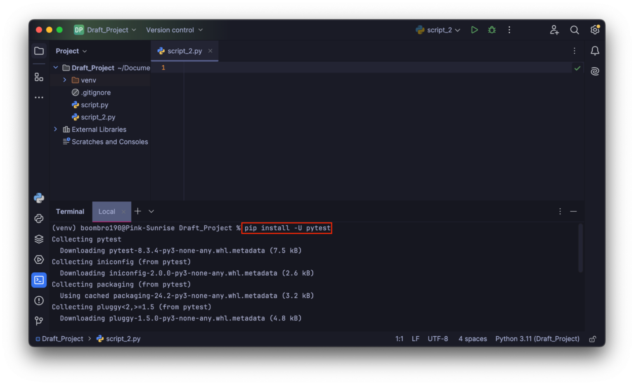Open the Problems tool window
Image resolution: width=634 pixels, height=385 pixels.
click(x=39, y=300)
